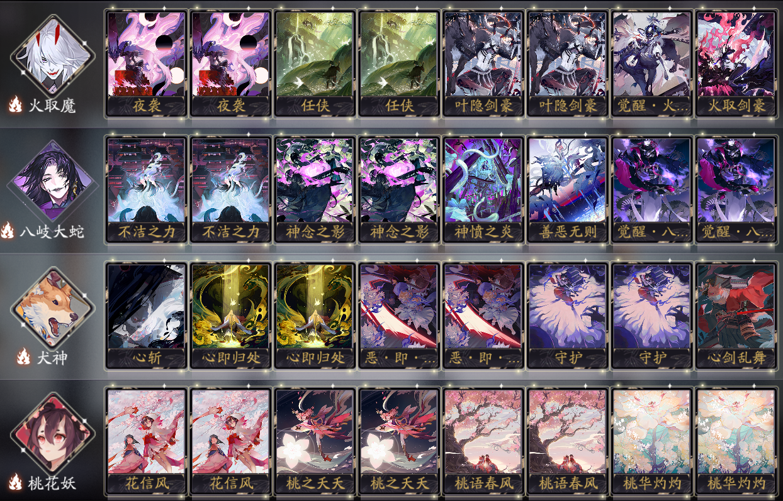
Task: Select the 犬神 dog character portrait
Action: pos(52,306)
